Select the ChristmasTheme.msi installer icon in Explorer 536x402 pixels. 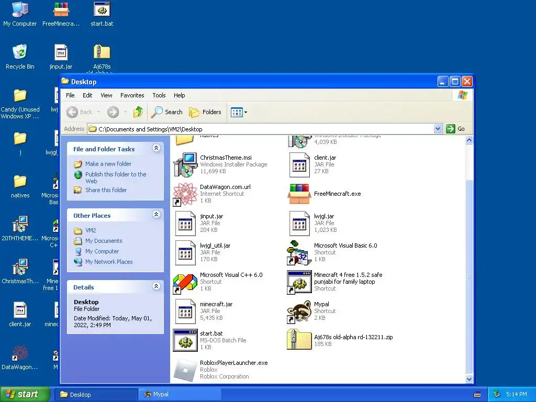tap(185, 165)
